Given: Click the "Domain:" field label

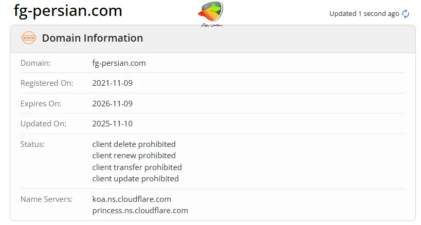Looking at the screenshot, I should point(35,63).
